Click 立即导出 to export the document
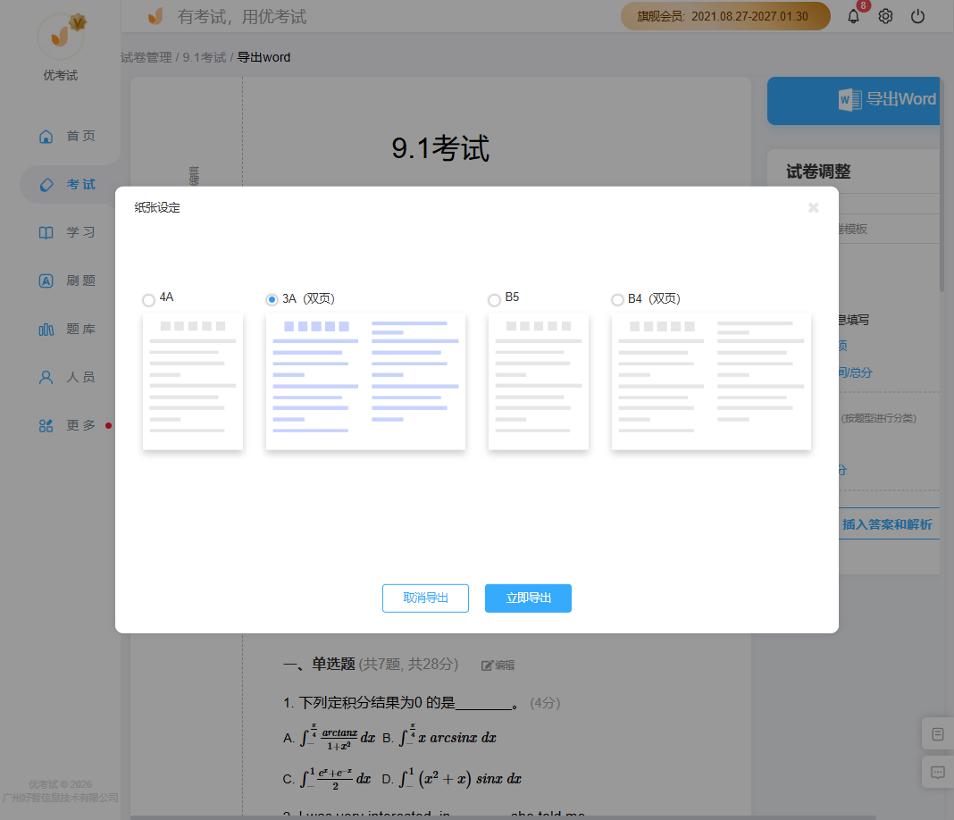The width and height of the screenshot is (954, 820). pyautogui.click(x=528, y=598)
